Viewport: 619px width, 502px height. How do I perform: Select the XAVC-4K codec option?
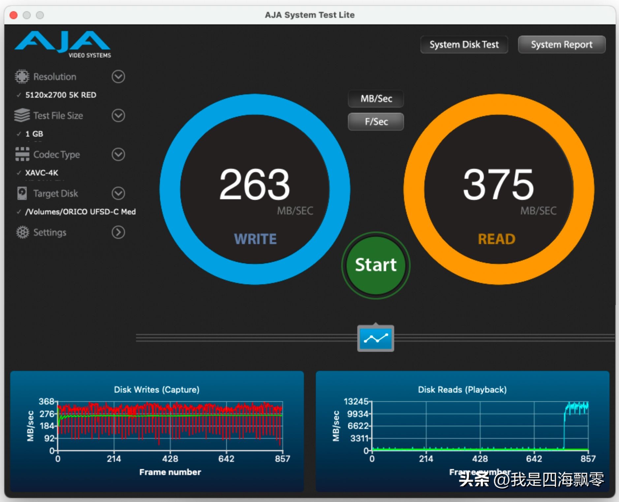click(42, 173)
